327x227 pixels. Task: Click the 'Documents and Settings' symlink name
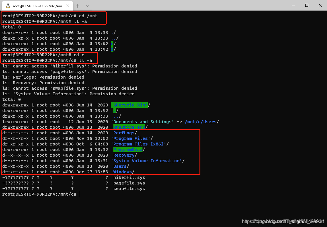click(142, 122)
